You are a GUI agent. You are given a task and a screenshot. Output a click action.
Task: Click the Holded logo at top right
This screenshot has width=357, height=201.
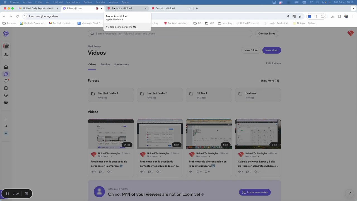pyautogui.click(x=350, y=33)
